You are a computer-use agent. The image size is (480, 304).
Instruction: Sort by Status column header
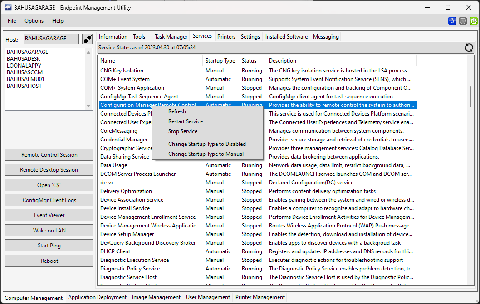(x=253, y=61)
